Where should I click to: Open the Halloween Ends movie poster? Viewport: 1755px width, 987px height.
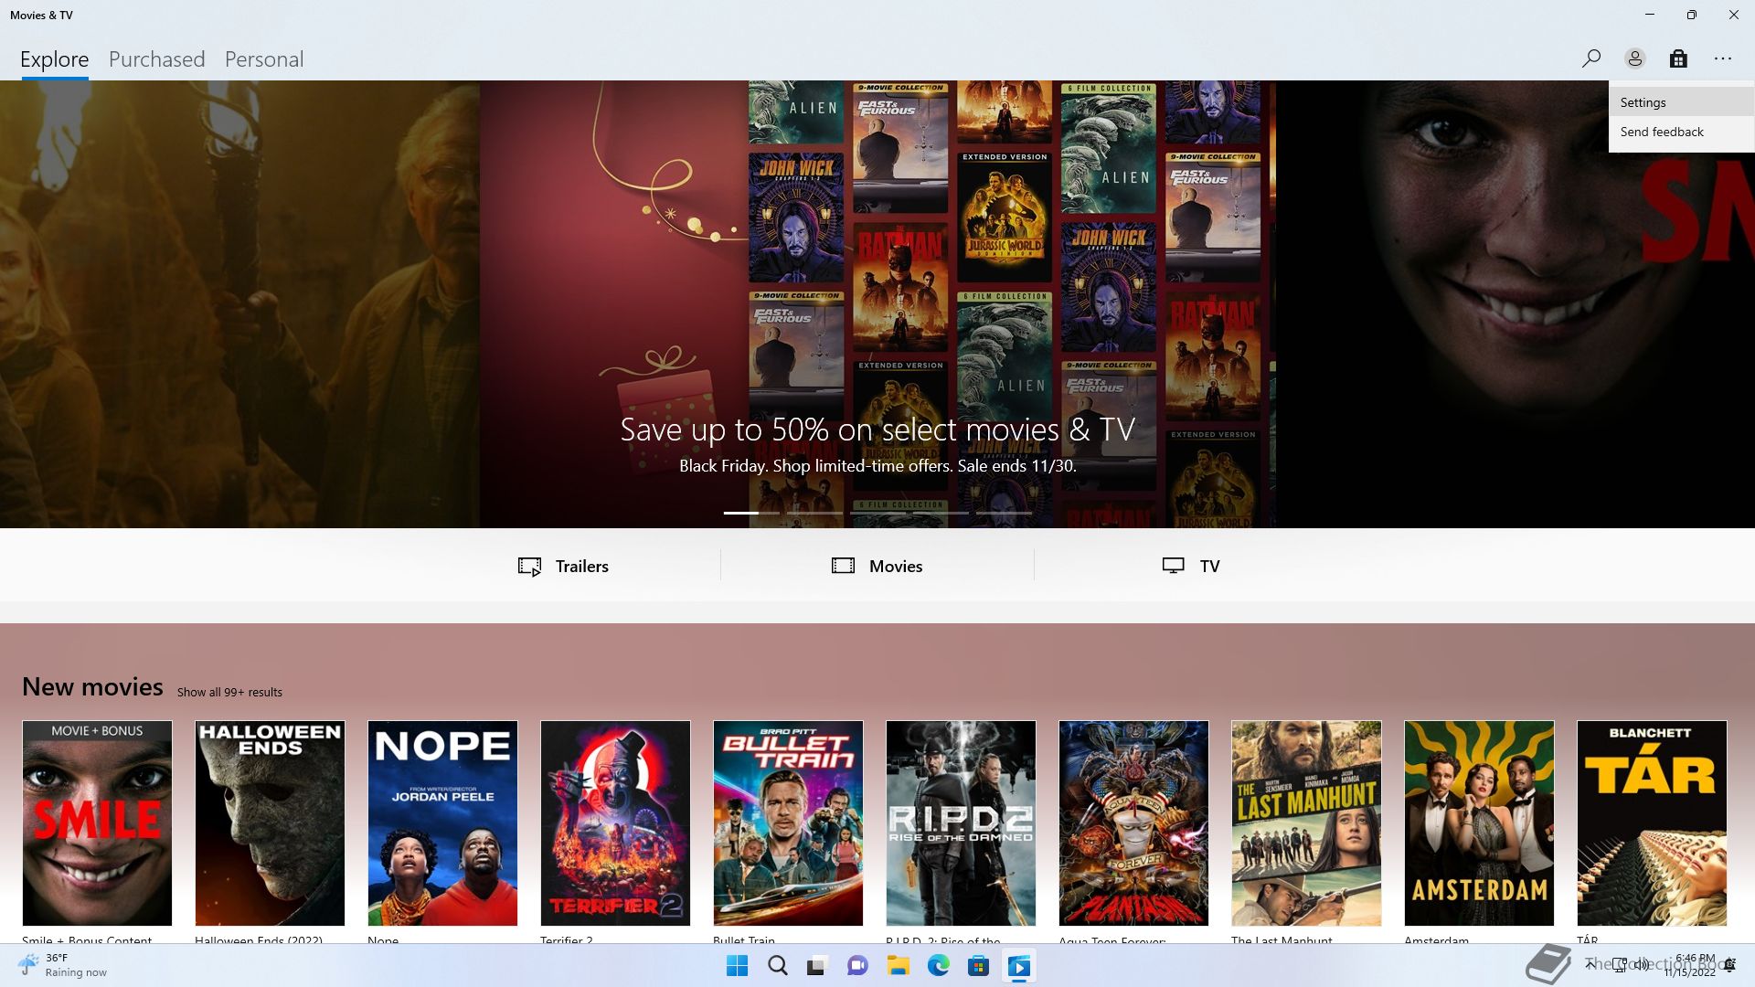[270, 822]
